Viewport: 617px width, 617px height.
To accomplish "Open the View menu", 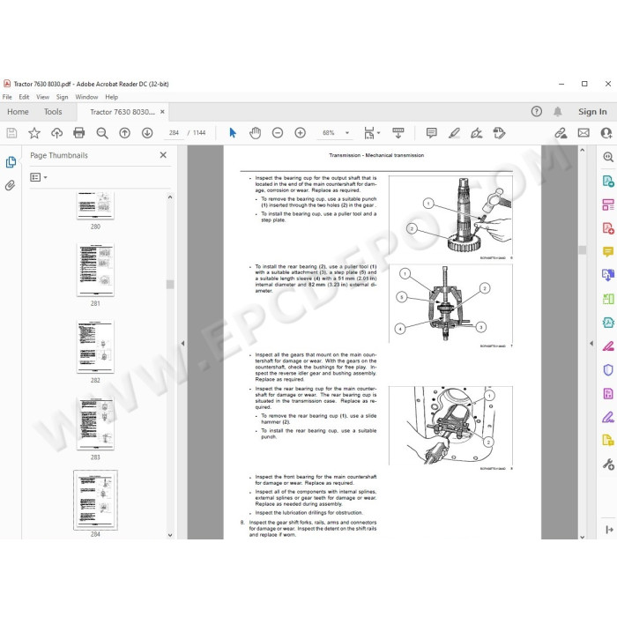I will click(42, 97).
